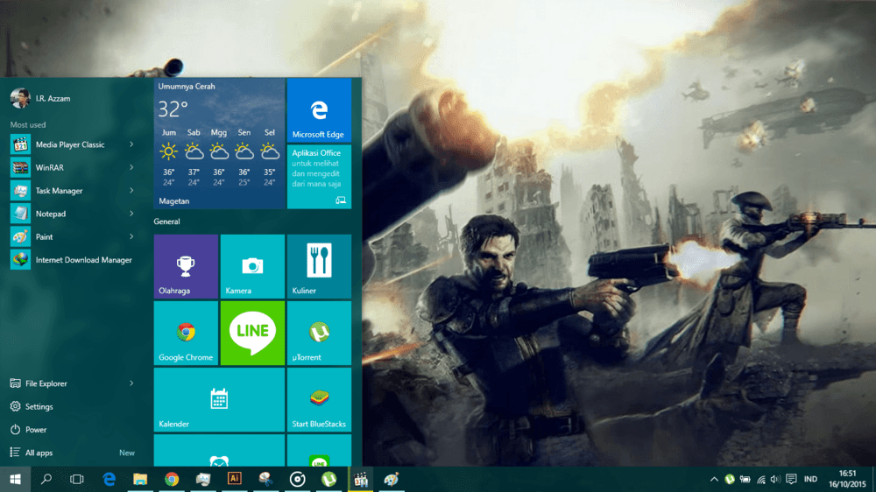Open µTorrent taskbar icon
Screen dimensions: 876x492
(328, 479)
